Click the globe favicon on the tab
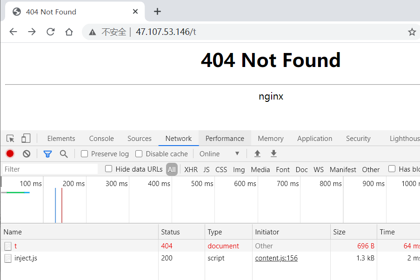420x280 pixels. (17, 12)
